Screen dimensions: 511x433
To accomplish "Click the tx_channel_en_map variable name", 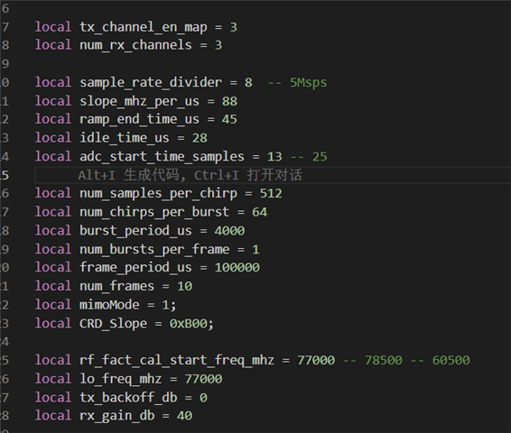I will [x=144, y=27].
